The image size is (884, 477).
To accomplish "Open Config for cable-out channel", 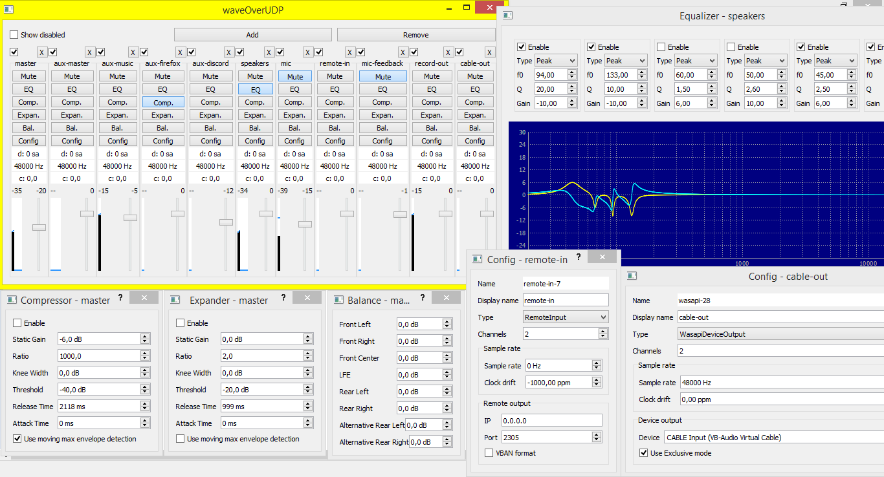I will click(x=475, y=141).
